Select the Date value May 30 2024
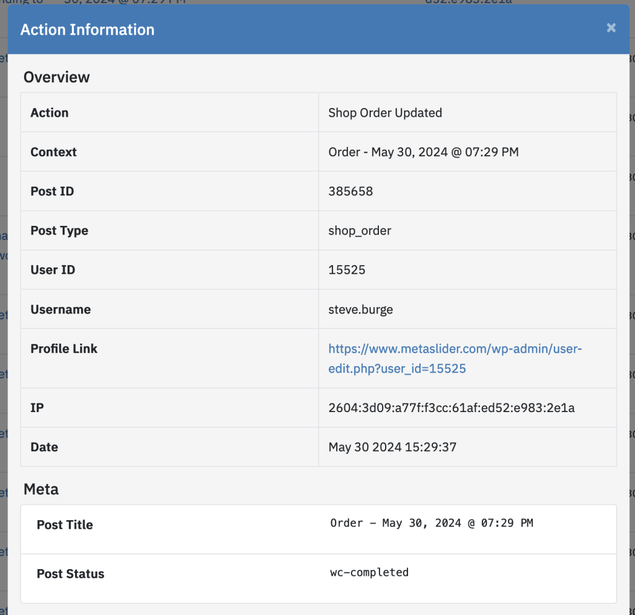 tap(393, 447)
